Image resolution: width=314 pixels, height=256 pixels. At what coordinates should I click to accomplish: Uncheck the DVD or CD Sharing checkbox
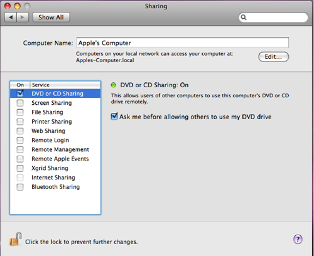(x=20, y=93)
